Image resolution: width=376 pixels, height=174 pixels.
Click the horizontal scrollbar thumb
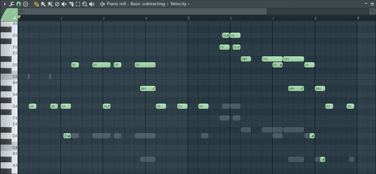click(145, 11)
